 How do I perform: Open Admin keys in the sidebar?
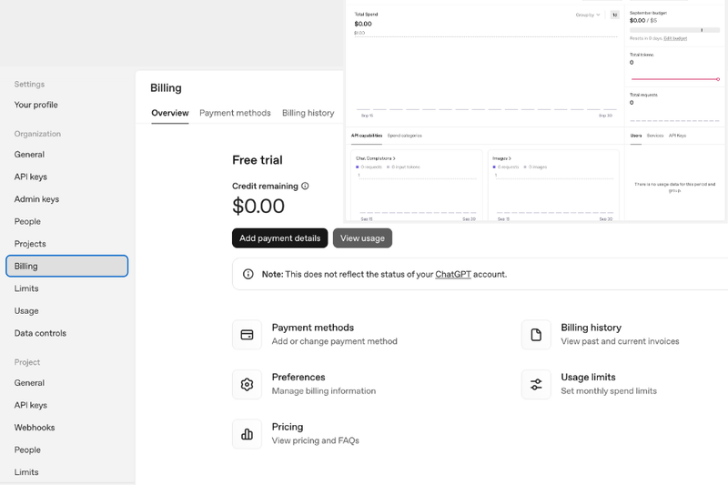[36, 199]
